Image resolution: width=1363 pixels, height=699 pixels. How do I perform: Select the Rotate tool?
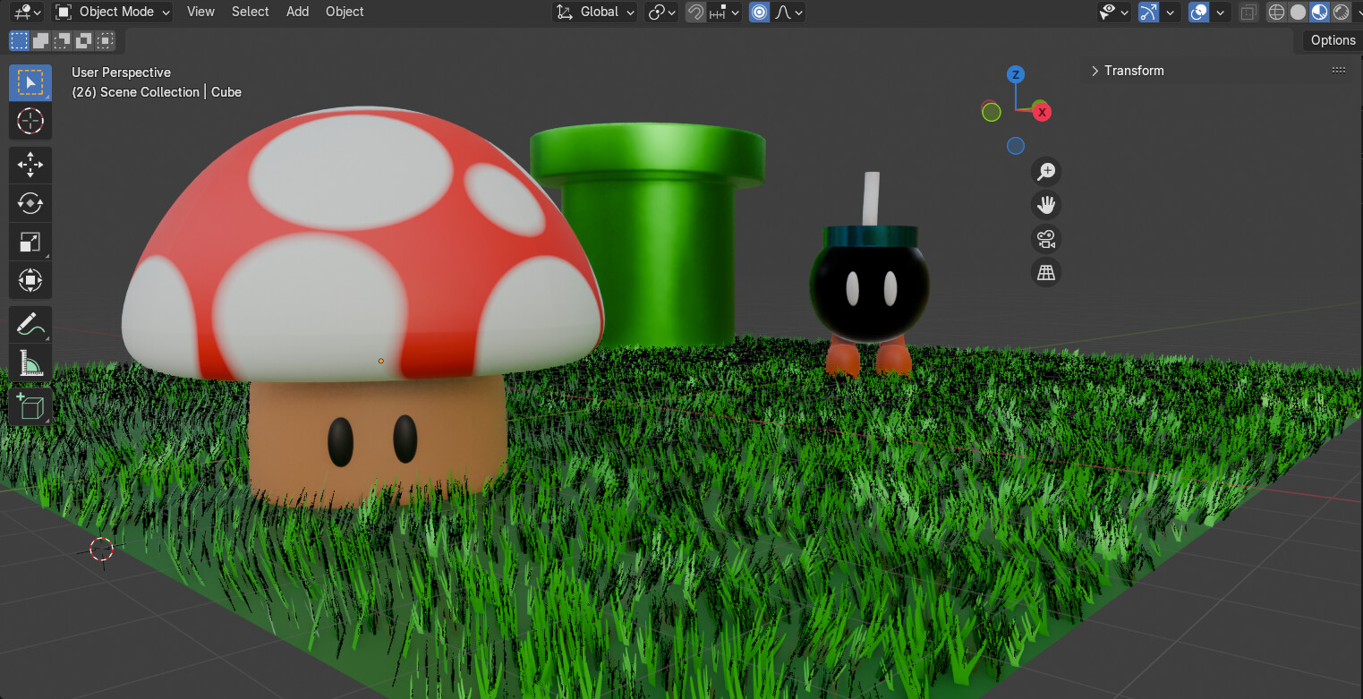[30, 203]
